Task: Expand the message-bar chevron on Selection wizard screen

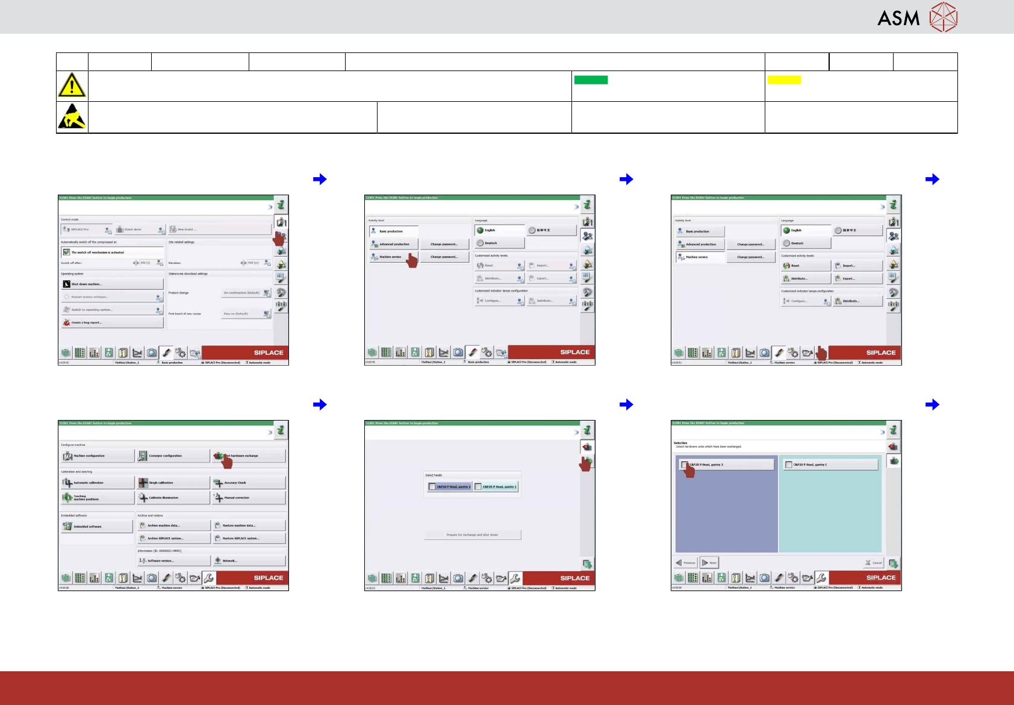Action: click(883, 432)
